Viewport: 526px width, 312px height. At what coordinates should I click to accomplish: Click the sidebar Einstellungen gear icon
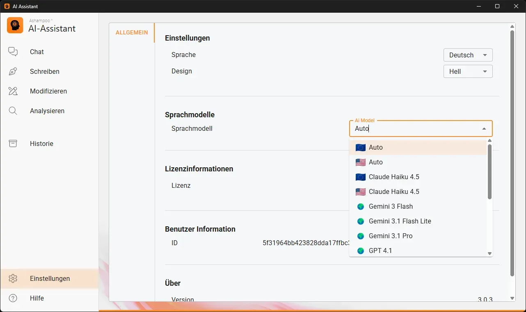(x=13, y=278)
